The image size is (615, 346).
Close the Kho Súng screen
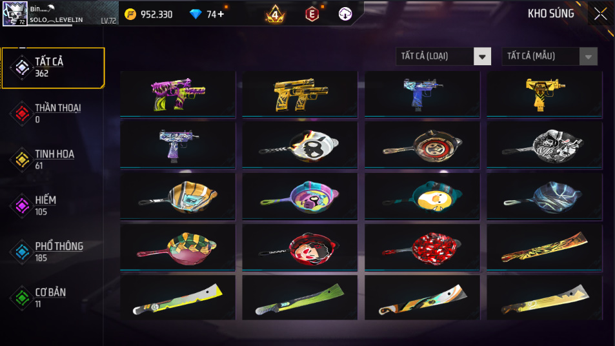pyautogui.click(x=601, y=14)
